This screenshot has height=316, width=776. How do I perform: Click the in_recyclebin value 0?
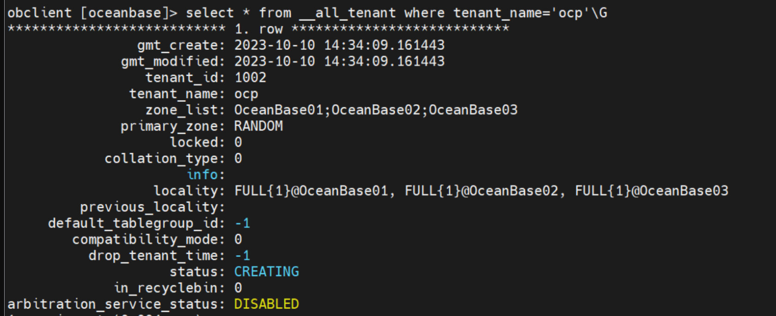[238, 288]
